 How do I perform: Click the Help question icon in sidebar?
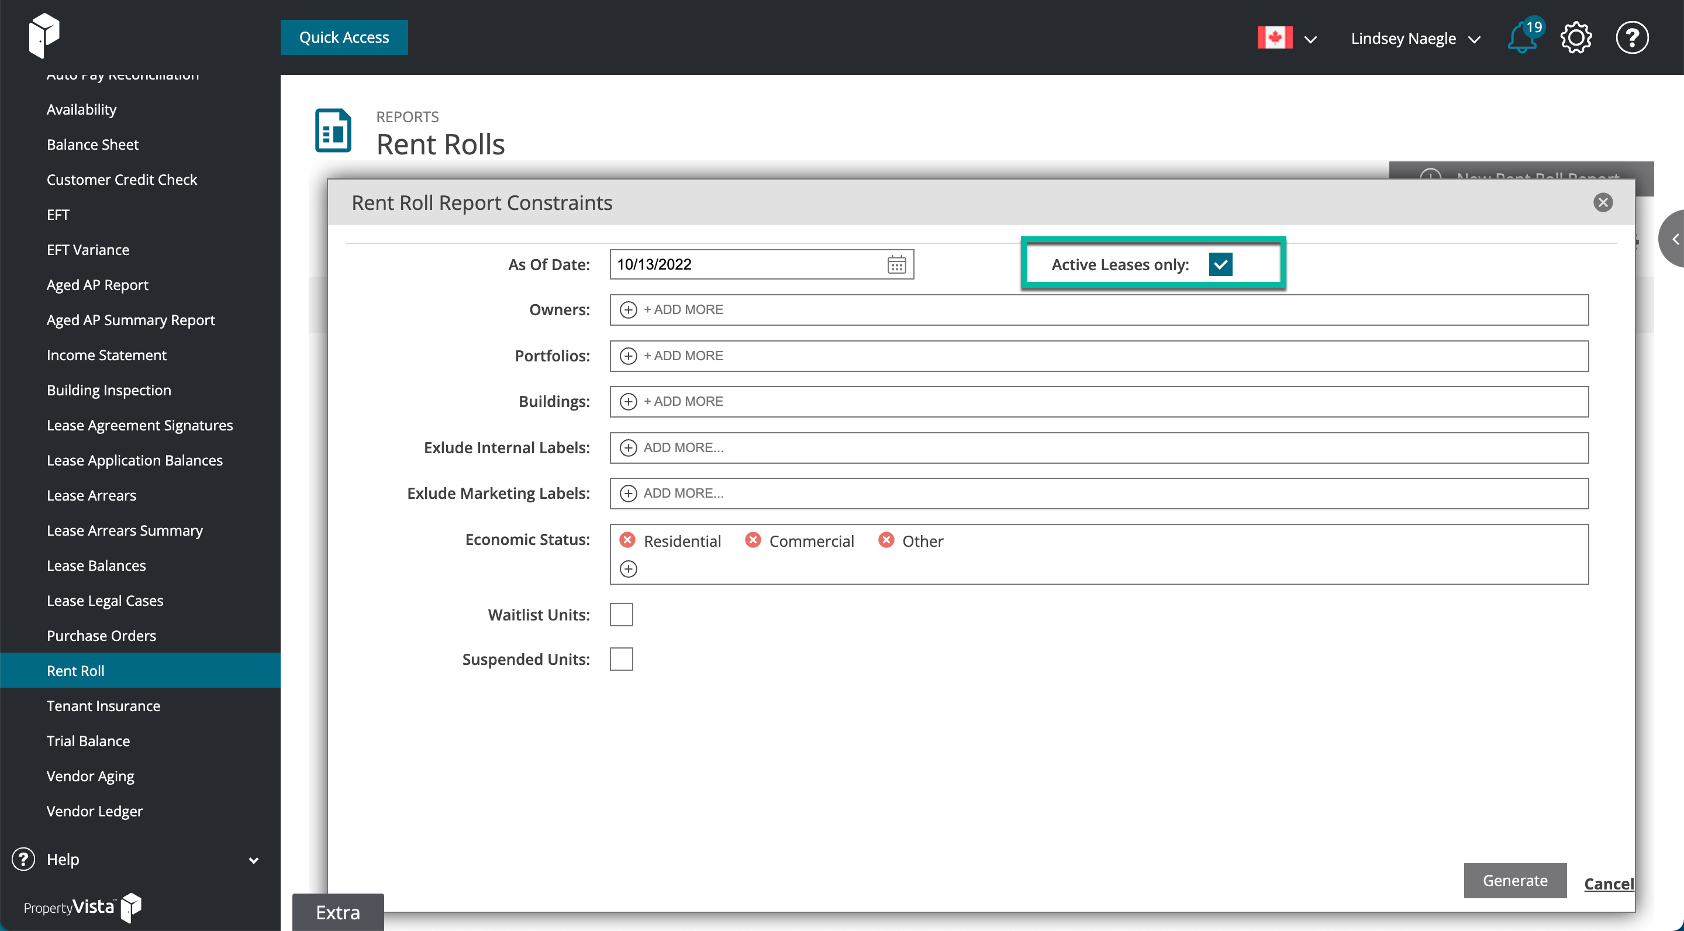pos(23,859)
